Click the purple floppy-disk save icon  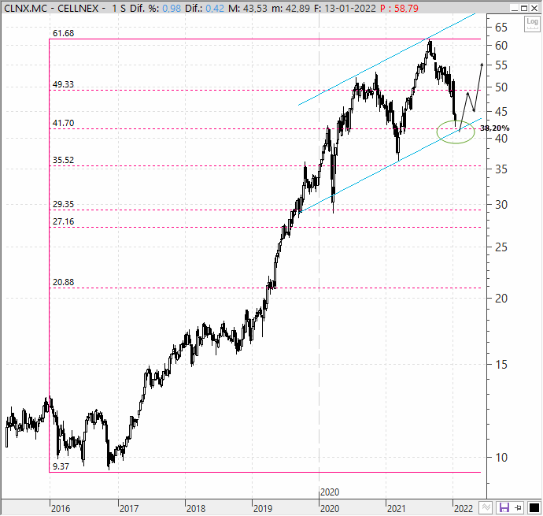(504, 508)
